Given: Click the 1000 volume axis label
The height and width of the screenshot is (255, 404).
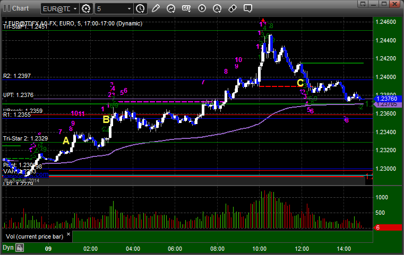Looking at the screenshot, I should coord(382,197).
